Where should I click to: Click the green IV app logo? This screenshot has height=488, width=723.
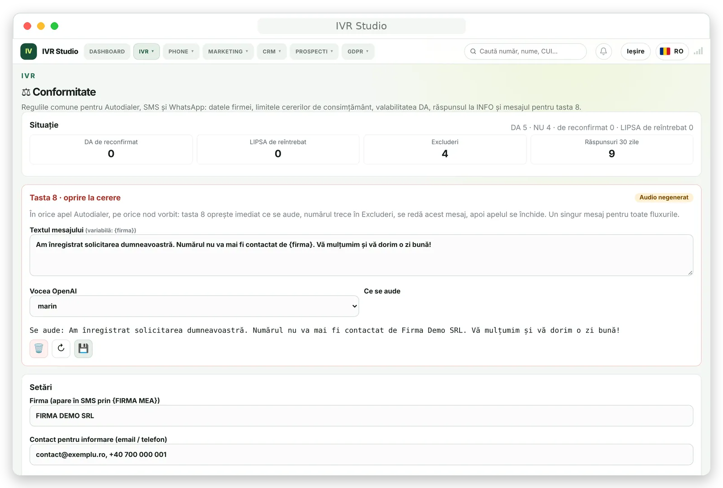pyautogui.click(x=28, y=52)
